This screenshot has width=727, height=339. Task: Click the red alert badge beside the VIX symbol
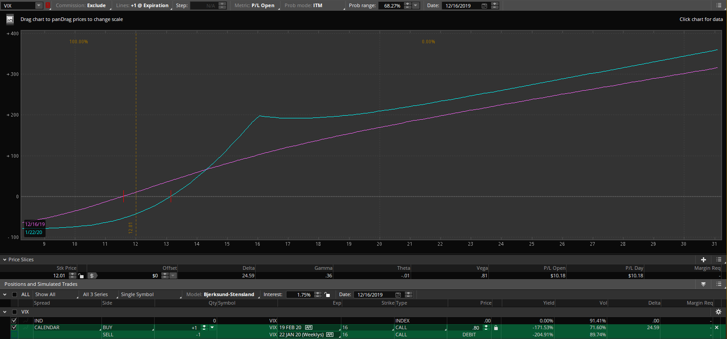[x=47, y=6]
